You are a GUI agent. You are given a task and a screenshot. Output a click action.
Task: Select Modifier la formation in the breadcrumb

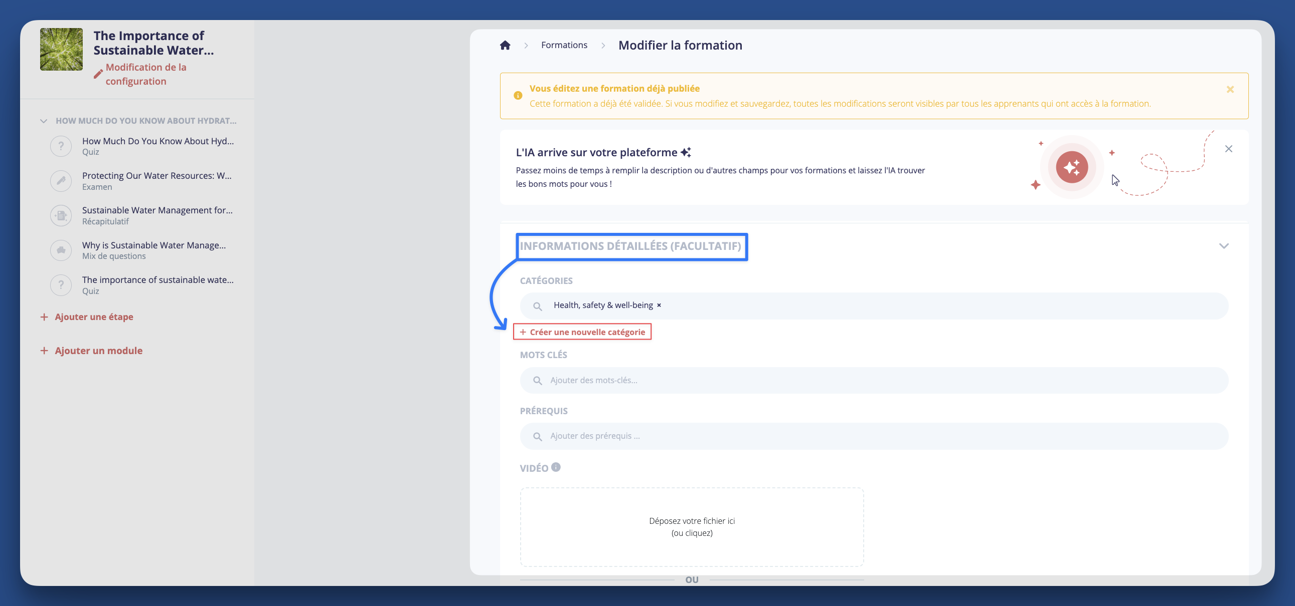pos(680,45)
